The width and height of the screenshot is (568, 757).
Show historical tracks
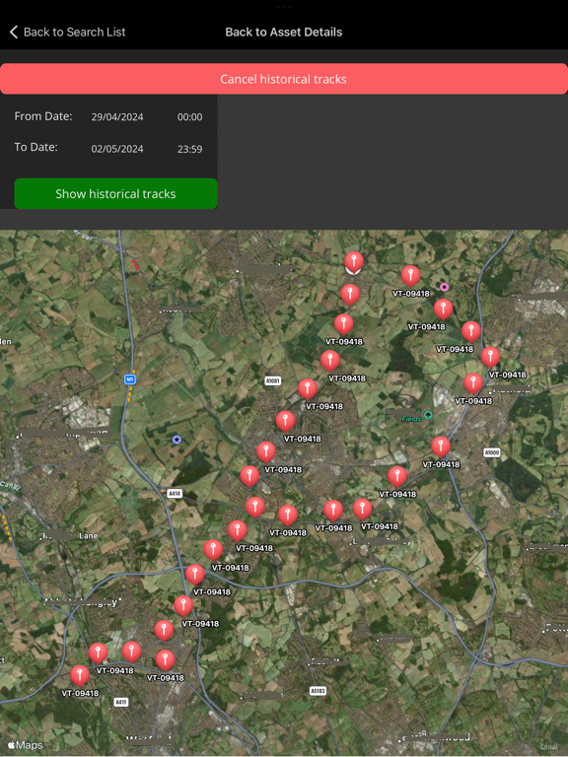[x=116, y=193]
